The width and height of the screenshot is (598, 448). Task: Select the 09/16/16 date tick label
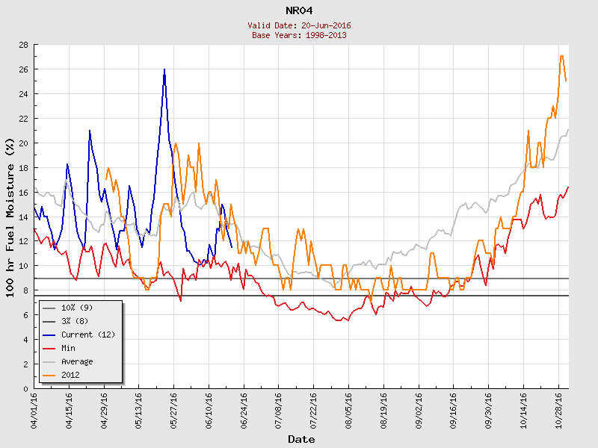click(x=453, y=408)
